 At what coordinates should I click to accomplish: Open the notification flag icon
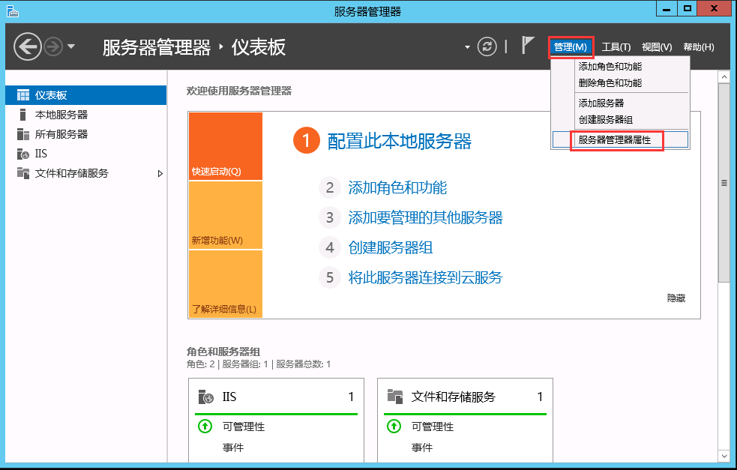(x=529, y=45)
